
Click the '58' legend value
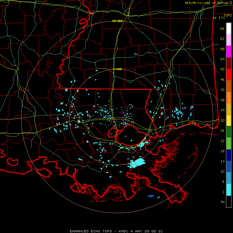click(x=222, y=49)
